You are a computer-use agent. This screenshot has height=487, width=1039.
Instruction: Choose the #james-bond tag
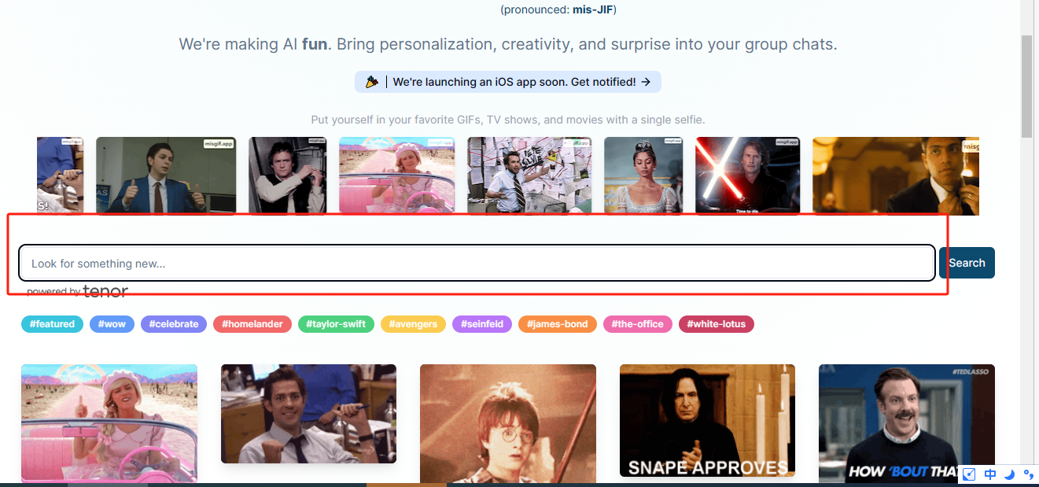pos(558,324)
